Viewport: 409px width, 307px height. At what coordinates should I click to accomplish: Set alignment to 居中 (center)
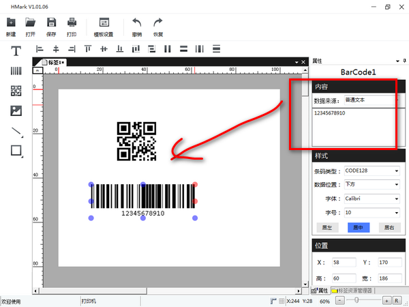[357, 227]
